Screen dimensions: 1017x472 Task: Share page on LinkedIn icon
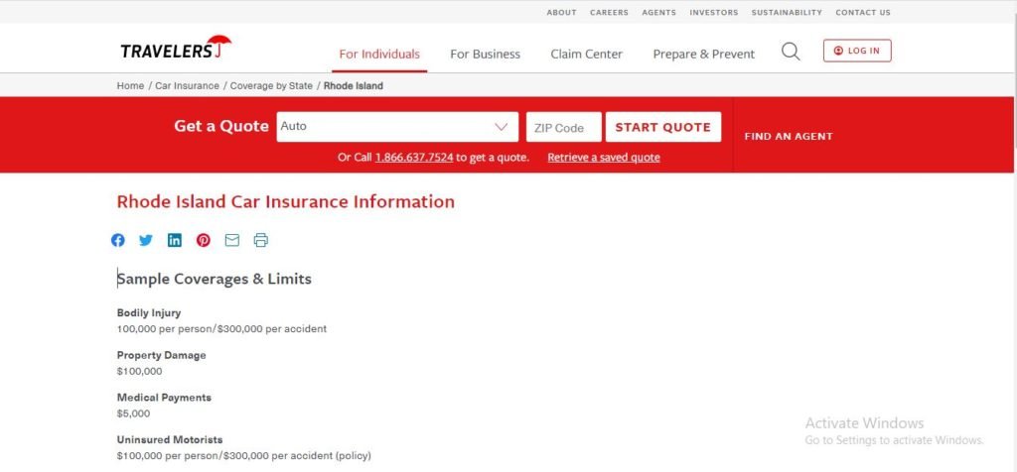175,240
